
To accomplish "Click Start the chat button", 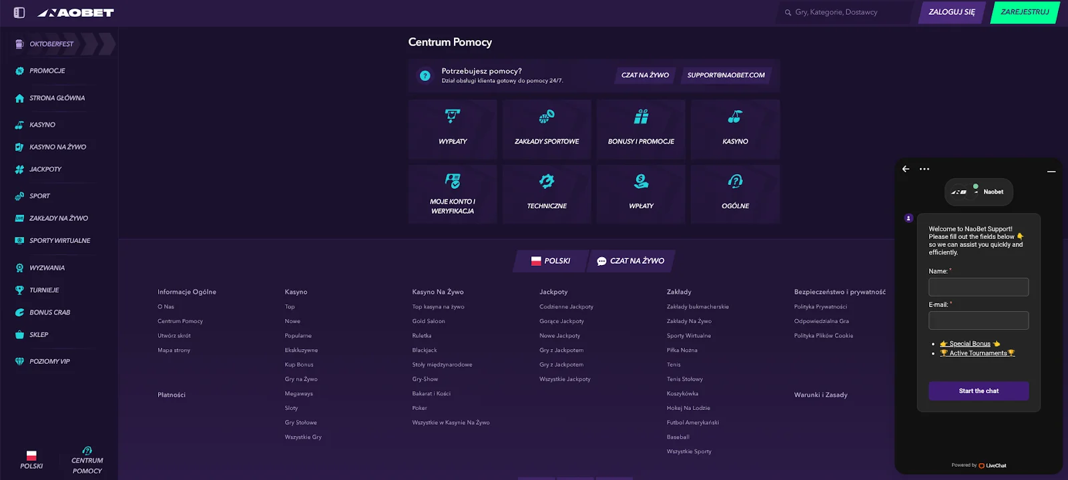I will pyautogui.click(x=979, y=391).
